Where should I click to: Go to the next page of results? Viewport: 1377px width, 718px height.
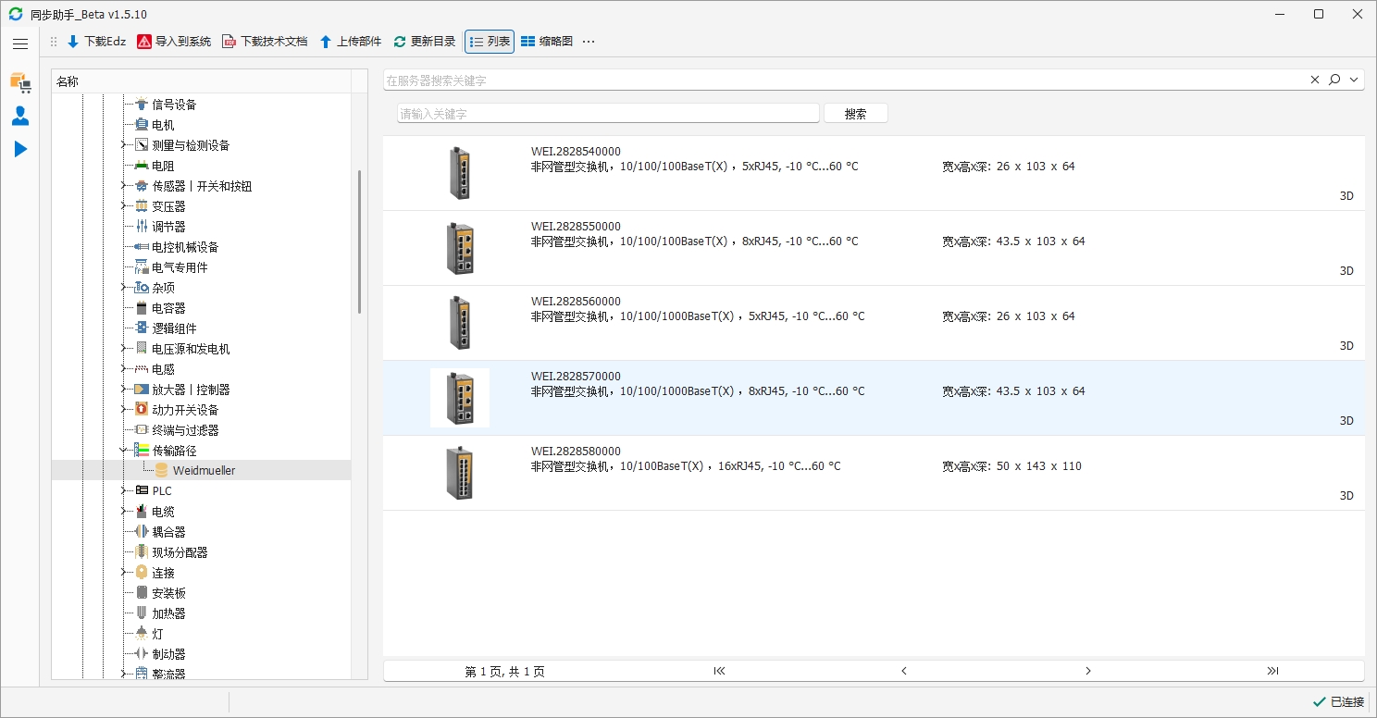tap(1088, 671)
